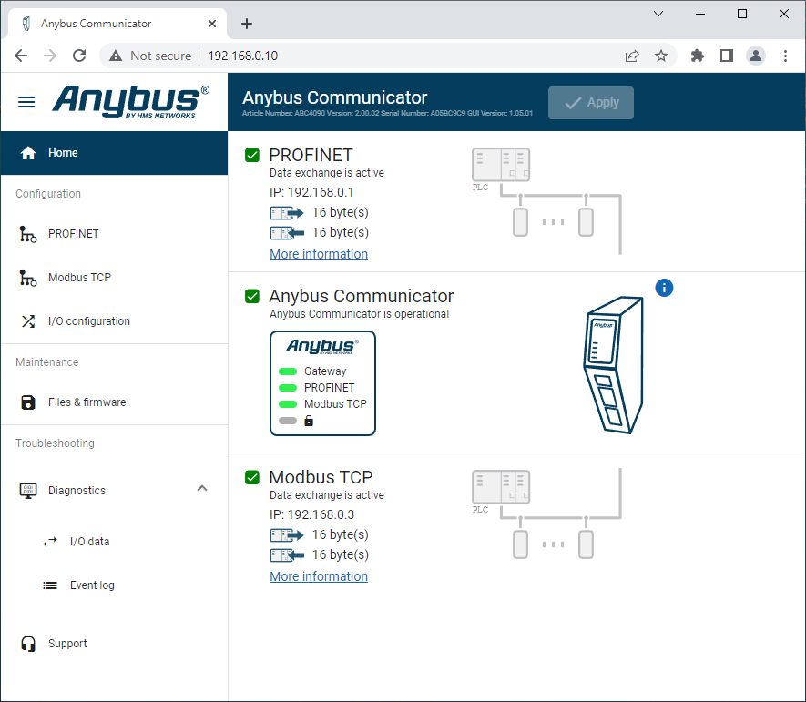Click the I/O configuration shuffle icon
Viewport: 806px width, 702px height.
[27, 321]
